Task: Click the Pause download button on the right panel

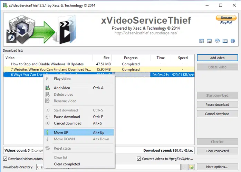Action: click(x=217, y=105)
